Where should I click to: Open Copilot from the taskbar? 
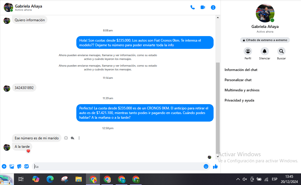tap(36, 179)
